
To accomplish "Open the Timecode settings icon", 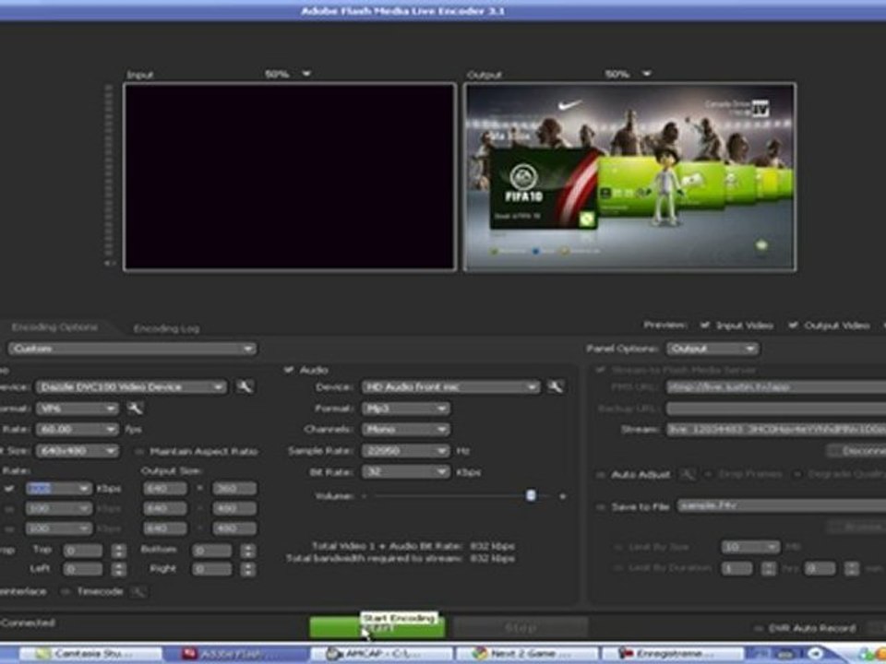I will tap(138, 592).
